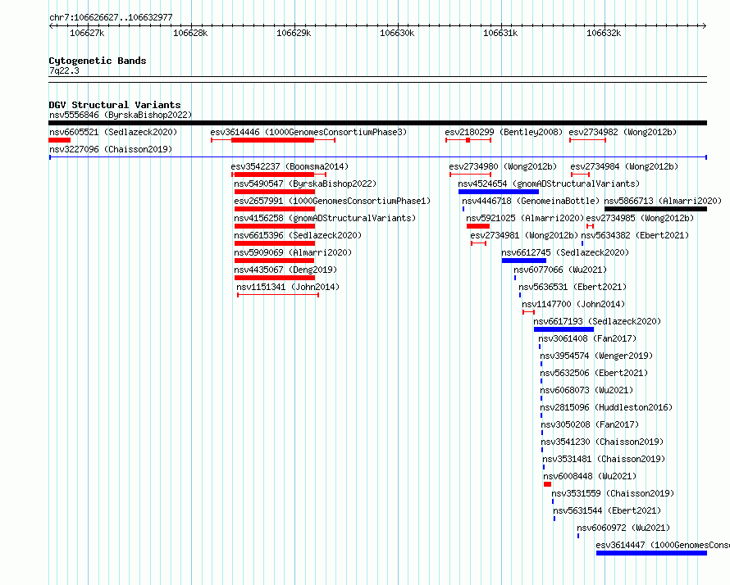The height and width of the screenshot is (585, 730).
Task: Select nsv5634382 (Ebert2021) label
Action: (x=635, y=235)
